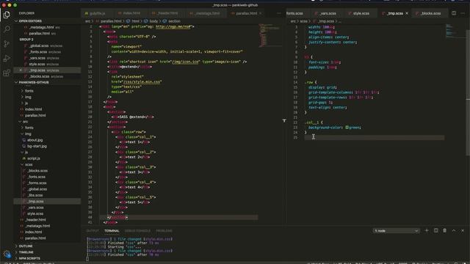Expand the top img folder

coord(28,97)
